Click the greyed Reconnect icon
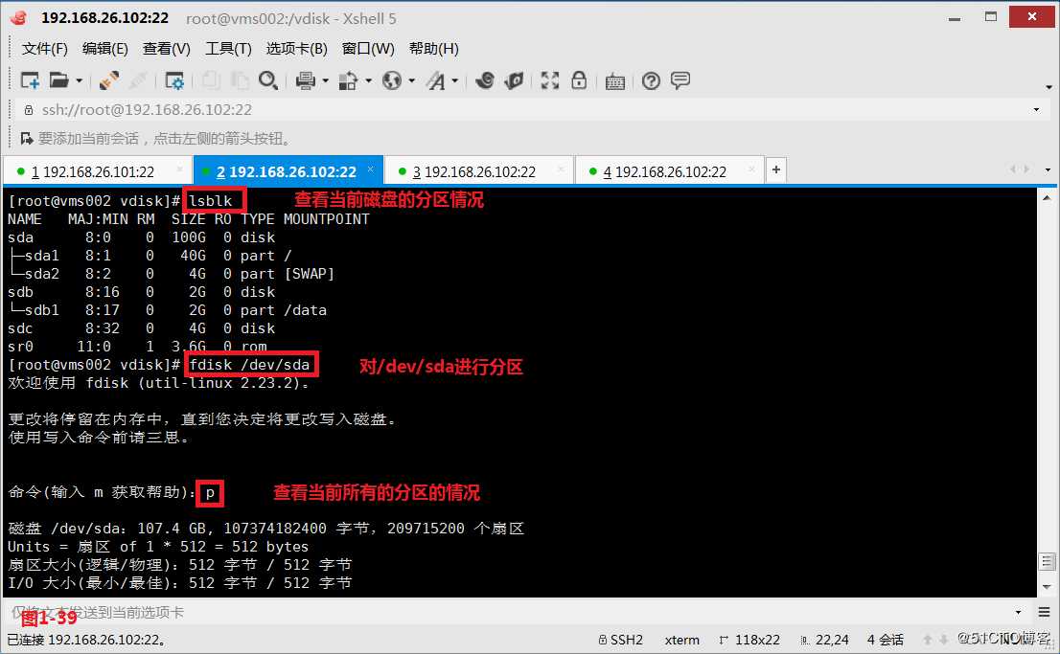1060x654 pixels. (138, 81)
